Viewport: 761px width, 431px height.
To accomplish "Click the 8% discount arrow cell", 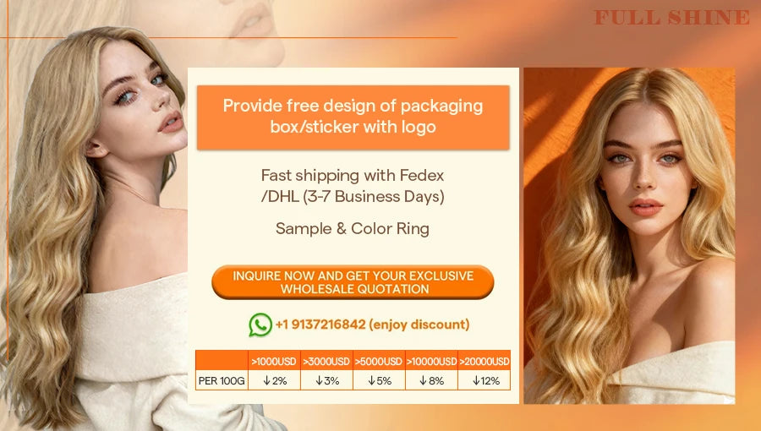I will [431, 380].
